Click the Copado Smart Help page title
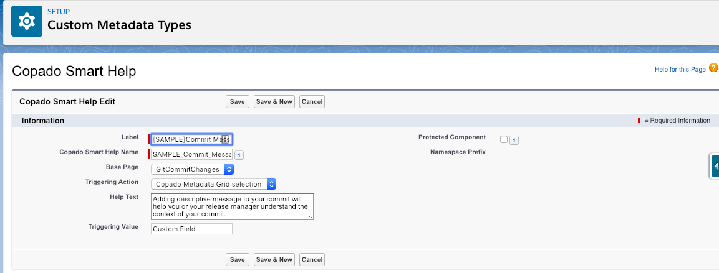The image size is (719, 273). [x=74, y=71]
